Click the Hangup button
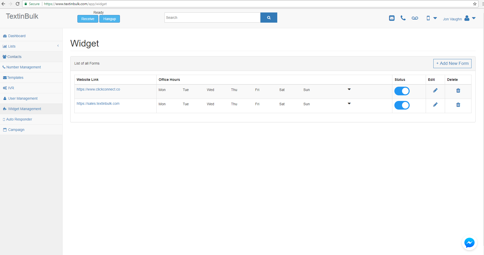The width and height of the screenshot is (484, 255). tap(109, 19)
